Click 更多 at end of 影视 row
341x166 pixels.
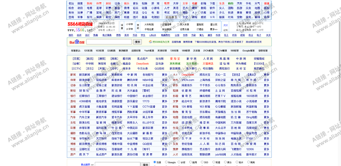click(266, 96)
